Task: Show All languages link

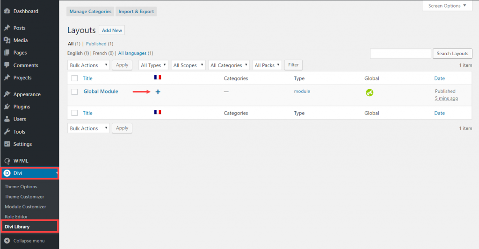Action: pyautogui.click(x=132, y=53)
